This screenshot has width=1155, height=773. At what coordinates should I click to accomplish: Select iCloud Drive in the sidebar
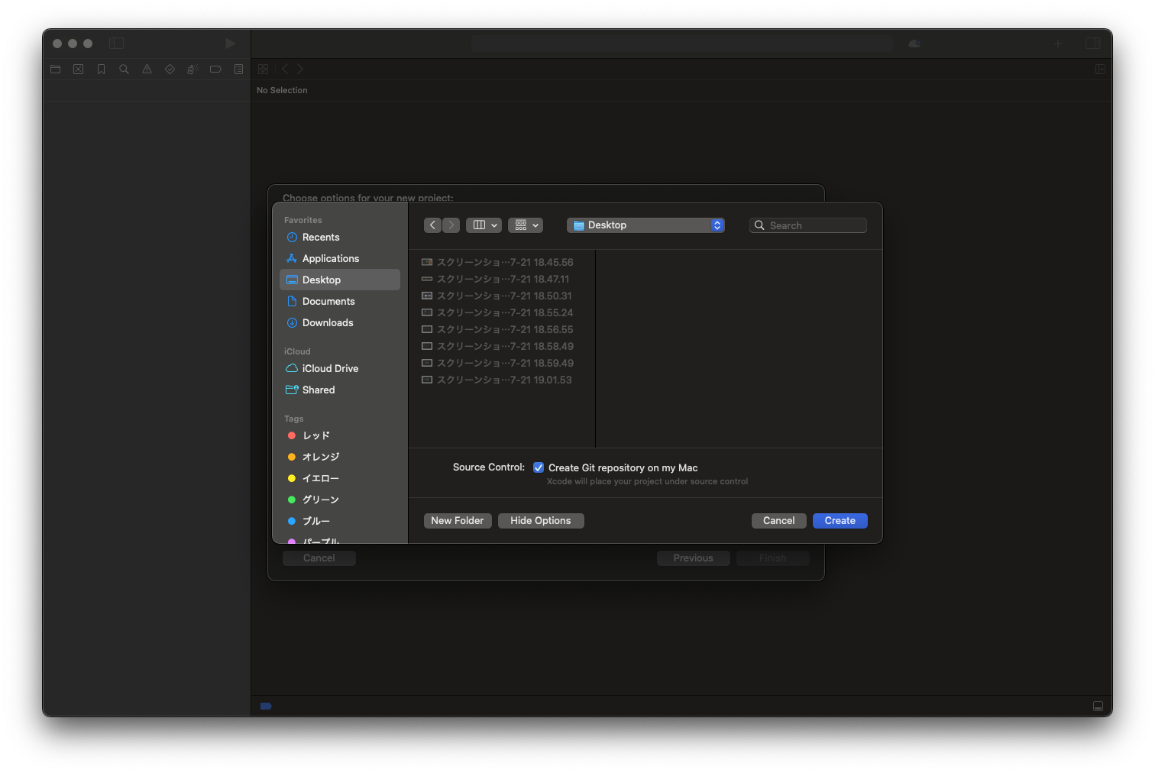coord(329,368)
